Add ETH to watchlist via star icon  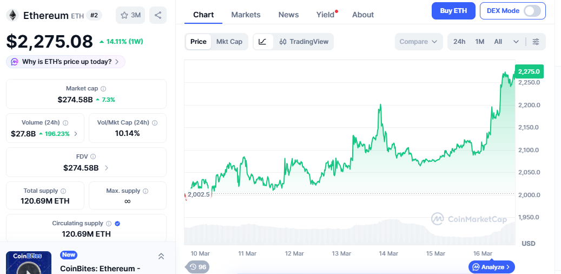coord(130,15)
